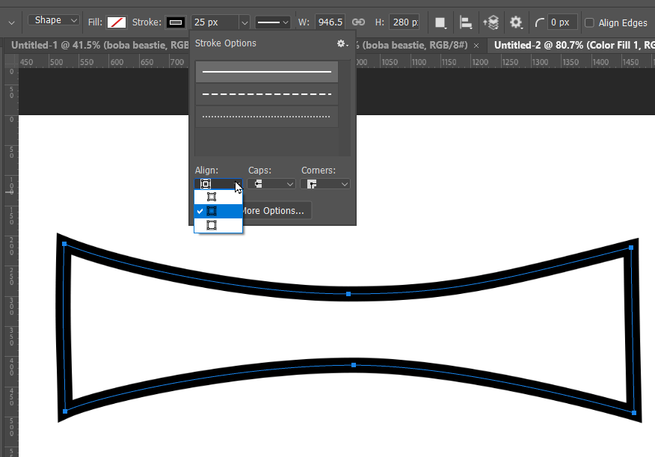The width and height of the screenshot is (655, 457).
Task: Enable the Align Edges checkbox
Action: (588, 22)
